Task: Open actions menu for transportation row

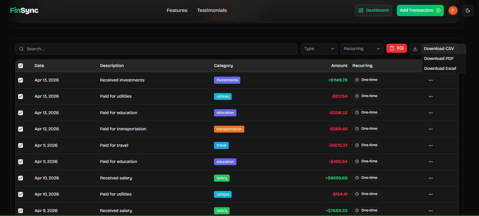Action: click(431, 129)
